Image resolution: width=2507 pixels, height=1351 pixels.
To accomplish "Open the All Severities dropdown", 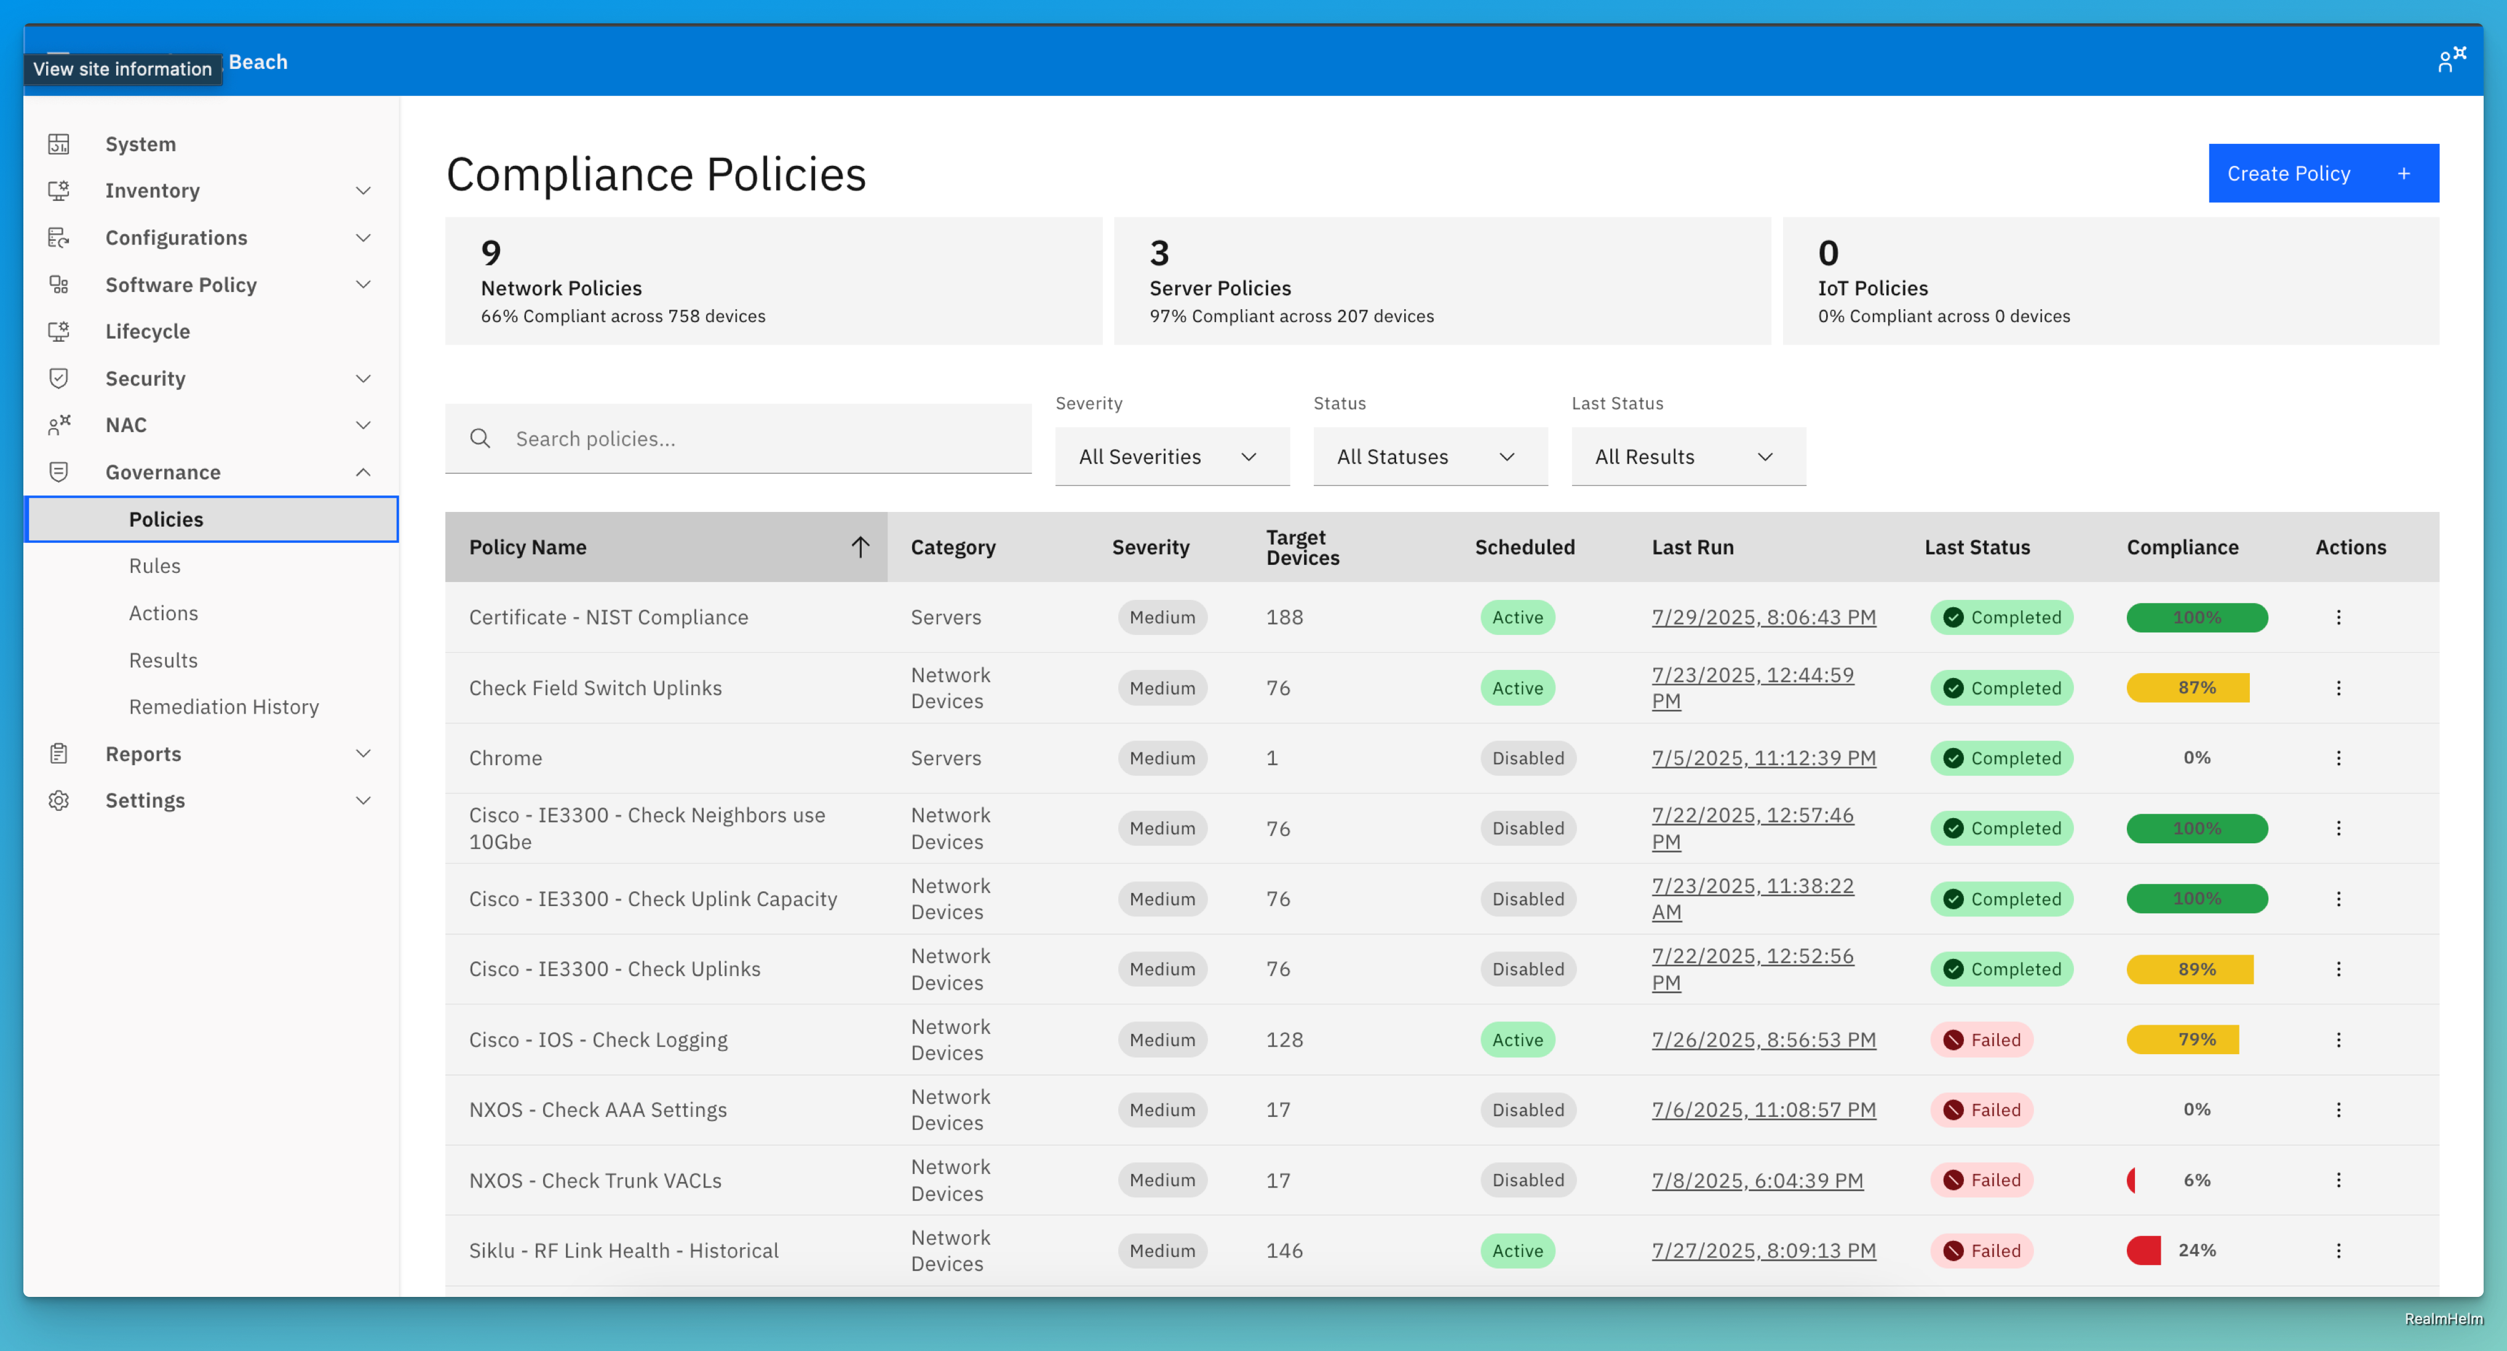I will (x=1172, y=456).
